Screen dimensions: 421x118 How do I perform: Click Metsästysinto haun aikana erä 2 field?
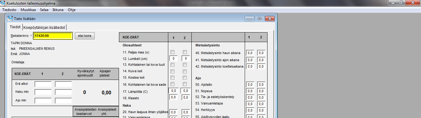click(261, 53)
